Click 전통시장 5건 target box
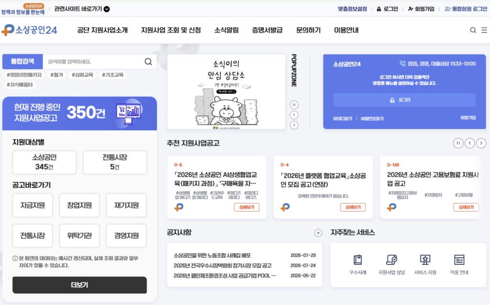The width and height of the screenshot is (490, 305). [x=115, y=162]
